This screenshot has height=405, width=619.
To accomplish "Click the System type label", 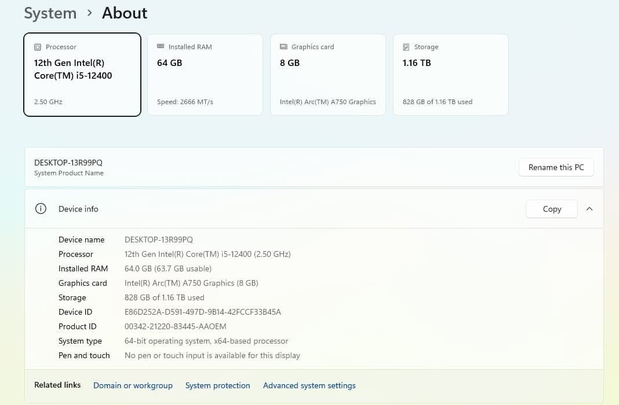I will tap(80, 341).
